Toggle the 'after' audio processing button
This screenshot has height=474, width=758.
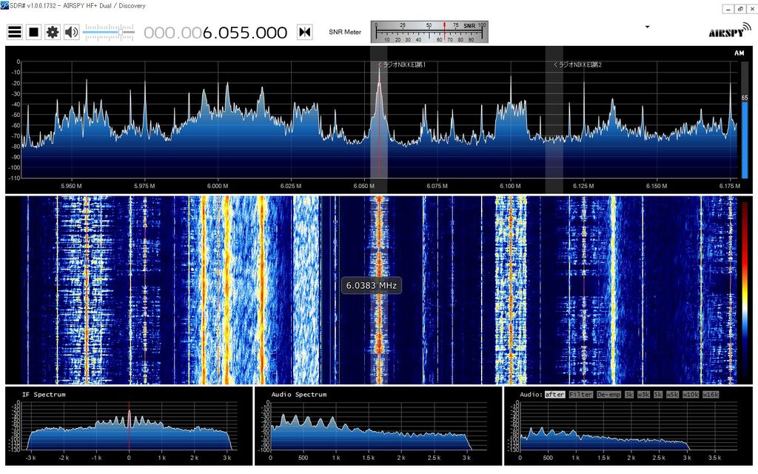[x=555, y=395]
